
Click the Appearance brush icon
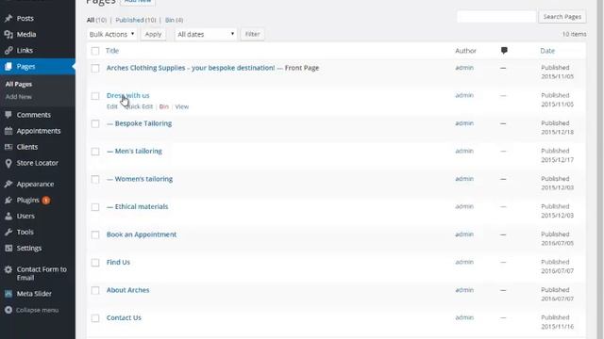point(8,185)
